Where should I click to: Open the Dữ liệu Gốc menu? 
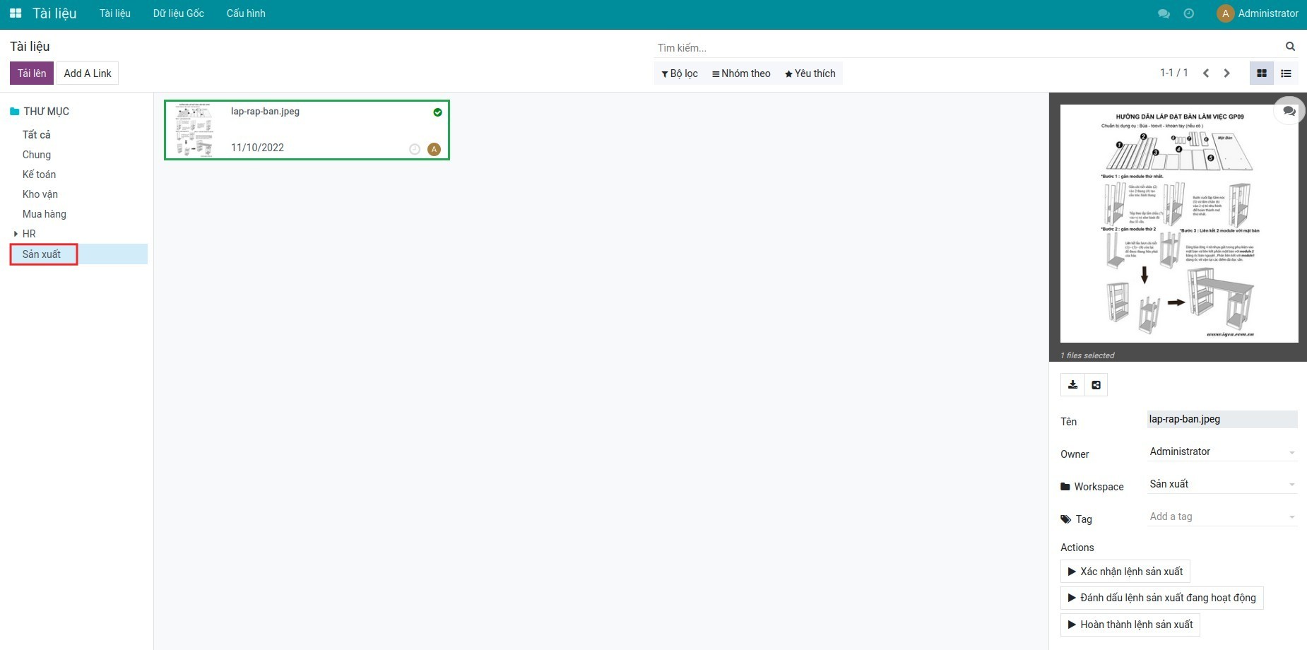coord(178,13)
